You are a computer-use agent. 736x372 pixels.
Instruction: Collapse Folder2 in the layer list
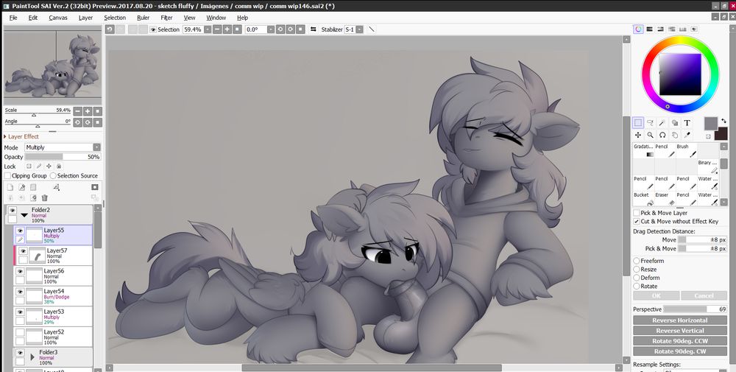point(25,216)
